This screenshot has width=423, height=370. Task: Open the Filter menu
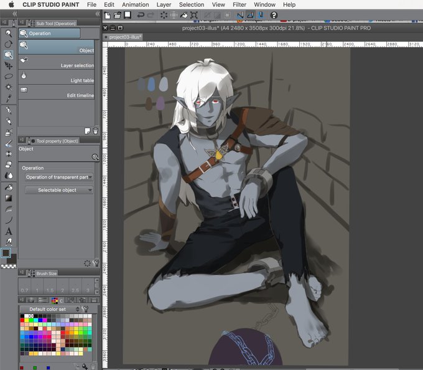click(x=239, y=4)
